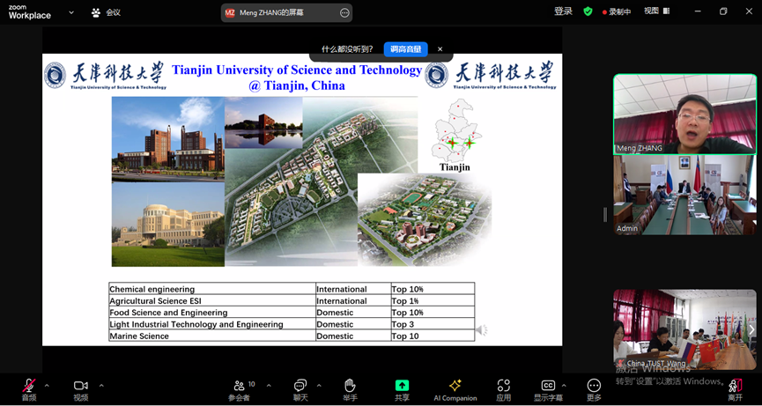Expand the chat options chevron
762x406 pixels.
pyautogui.click(x=319, y=386)
